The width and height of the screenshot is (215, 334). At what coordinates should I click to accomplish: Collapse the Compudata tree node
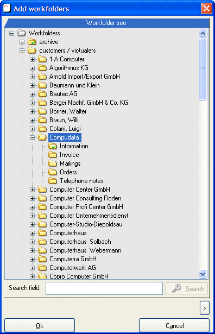pyautogui.click(x=33, y=137)
